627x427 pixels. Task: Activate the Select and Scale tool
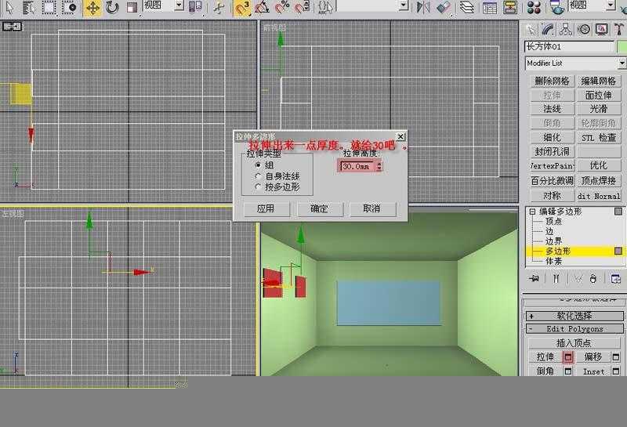pos(132,7)
